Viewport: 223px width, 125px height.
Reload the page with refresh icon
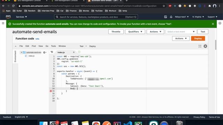point(13,6)
